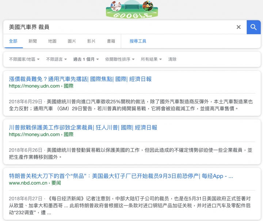
Task: Expand the 不限國家/地區 dropdown
Action: coord(24,59)
